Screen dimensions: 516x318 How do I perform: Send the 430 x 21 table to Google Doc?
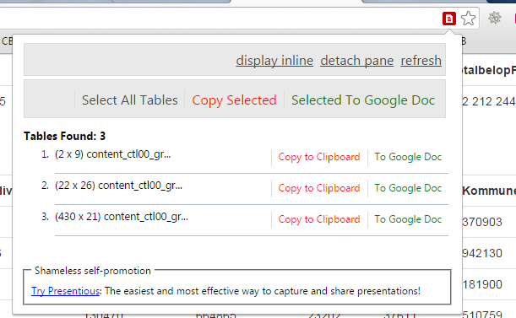[x=408, y=219]
